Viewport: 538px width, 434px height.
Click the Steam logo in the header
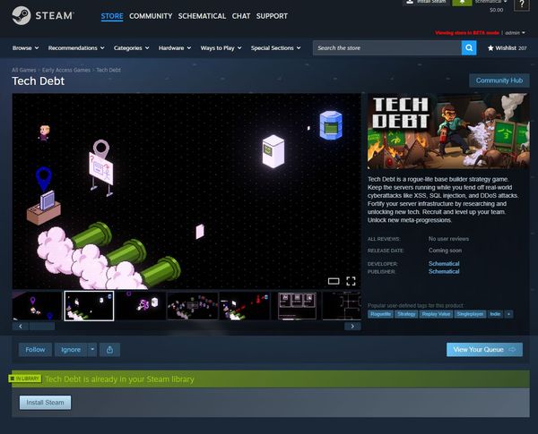pos(43,16)
